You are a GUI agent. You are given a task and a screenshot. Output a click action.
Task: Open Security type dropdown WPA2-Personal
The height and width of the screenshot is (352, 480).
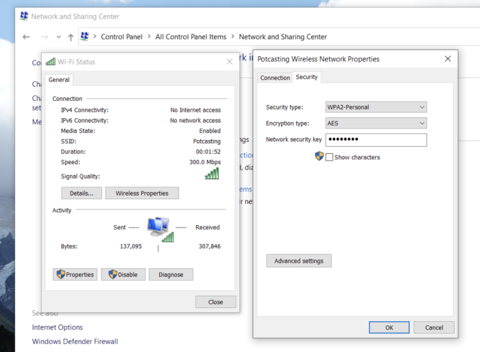(x=376, y=107)
